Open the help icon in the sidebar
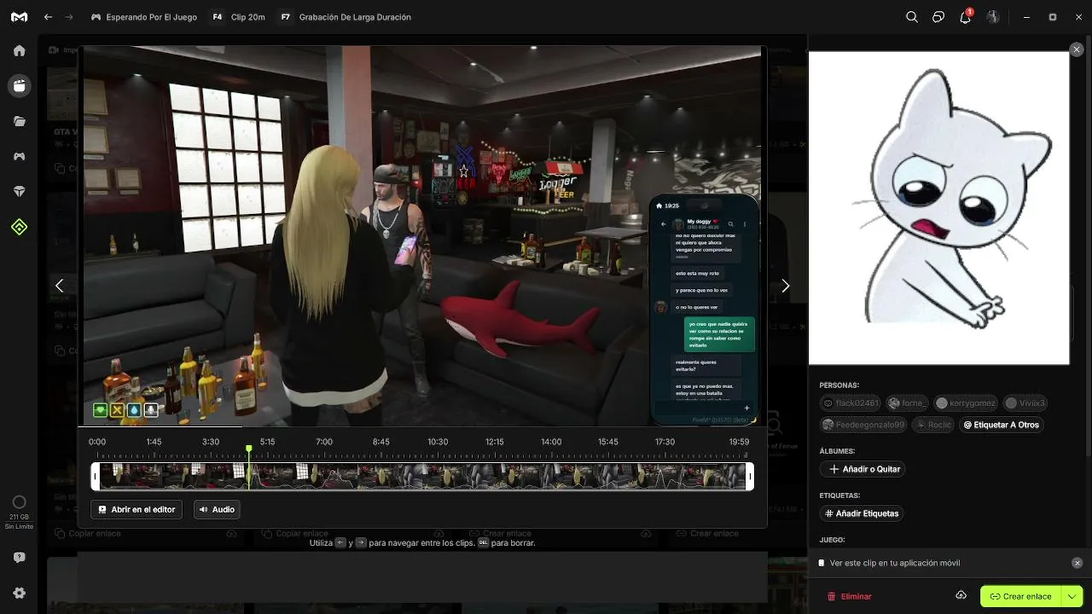1092x614 pixels. [x=19, y=558]
